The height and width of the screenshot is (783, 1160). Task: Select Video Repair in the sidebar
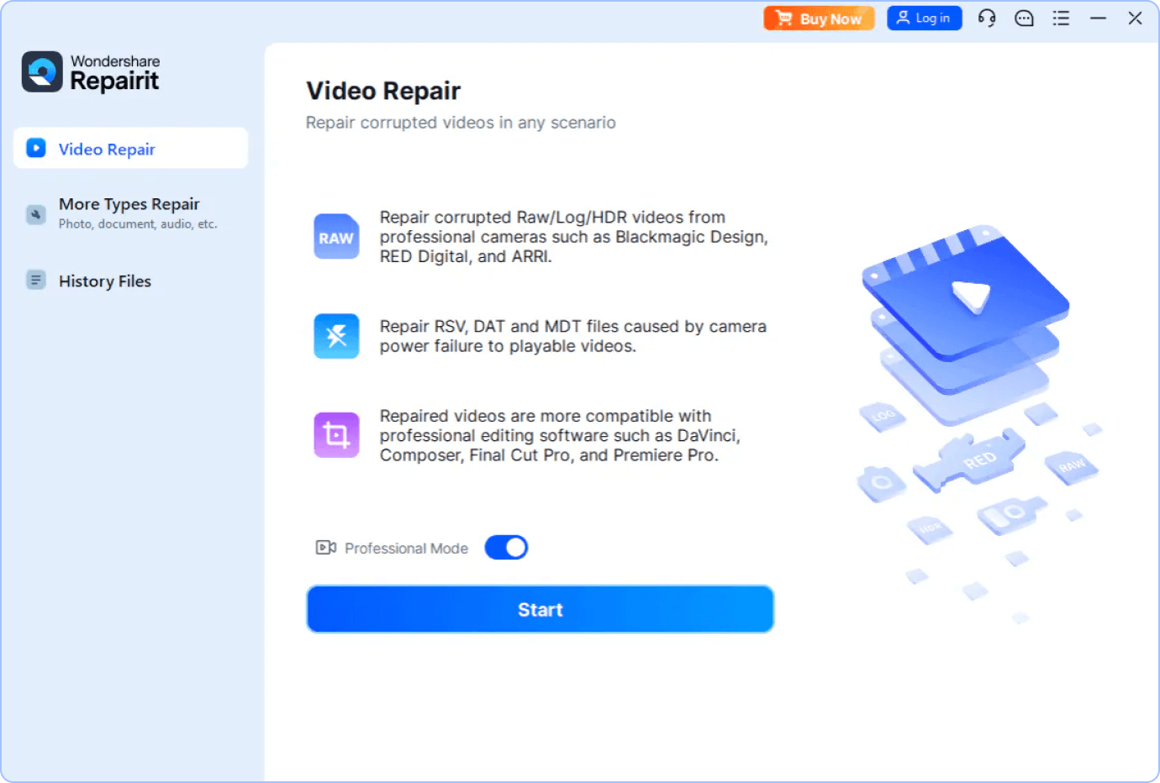(x=131, y=148)
